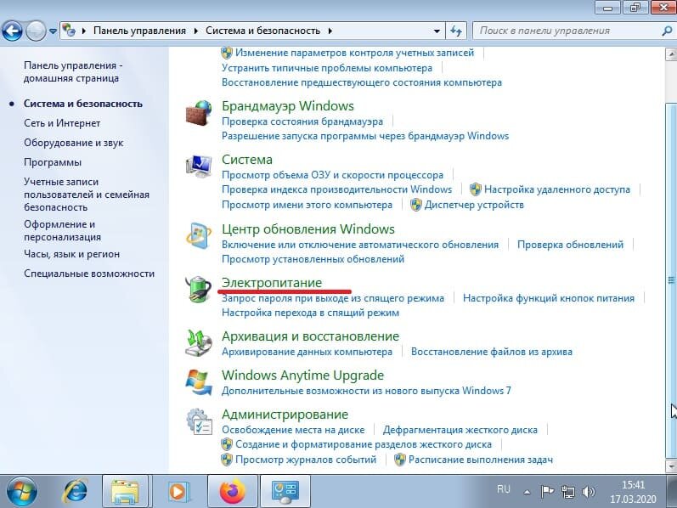This screenshot has width=677, height=508.
Task: Open Панель управления - домашняя страница
Action: [73, 71]
